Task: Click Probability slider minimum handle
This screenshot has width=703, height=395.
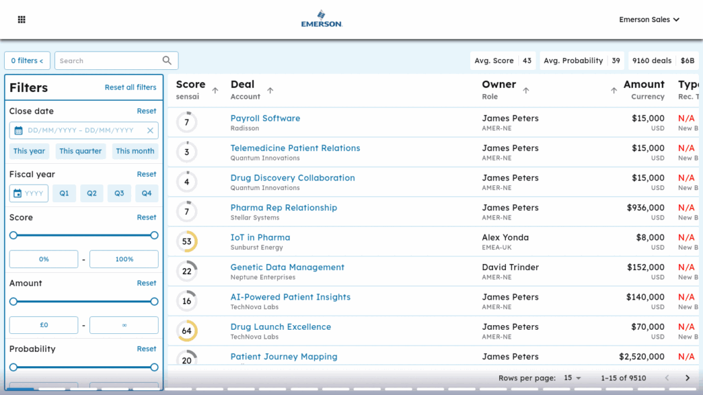Action: click(x=14, y=368)
